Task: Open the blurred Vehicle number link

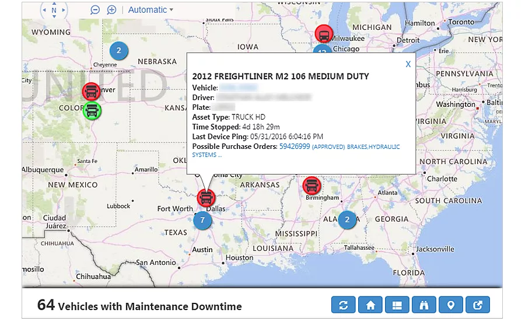Action: [239, 88]
